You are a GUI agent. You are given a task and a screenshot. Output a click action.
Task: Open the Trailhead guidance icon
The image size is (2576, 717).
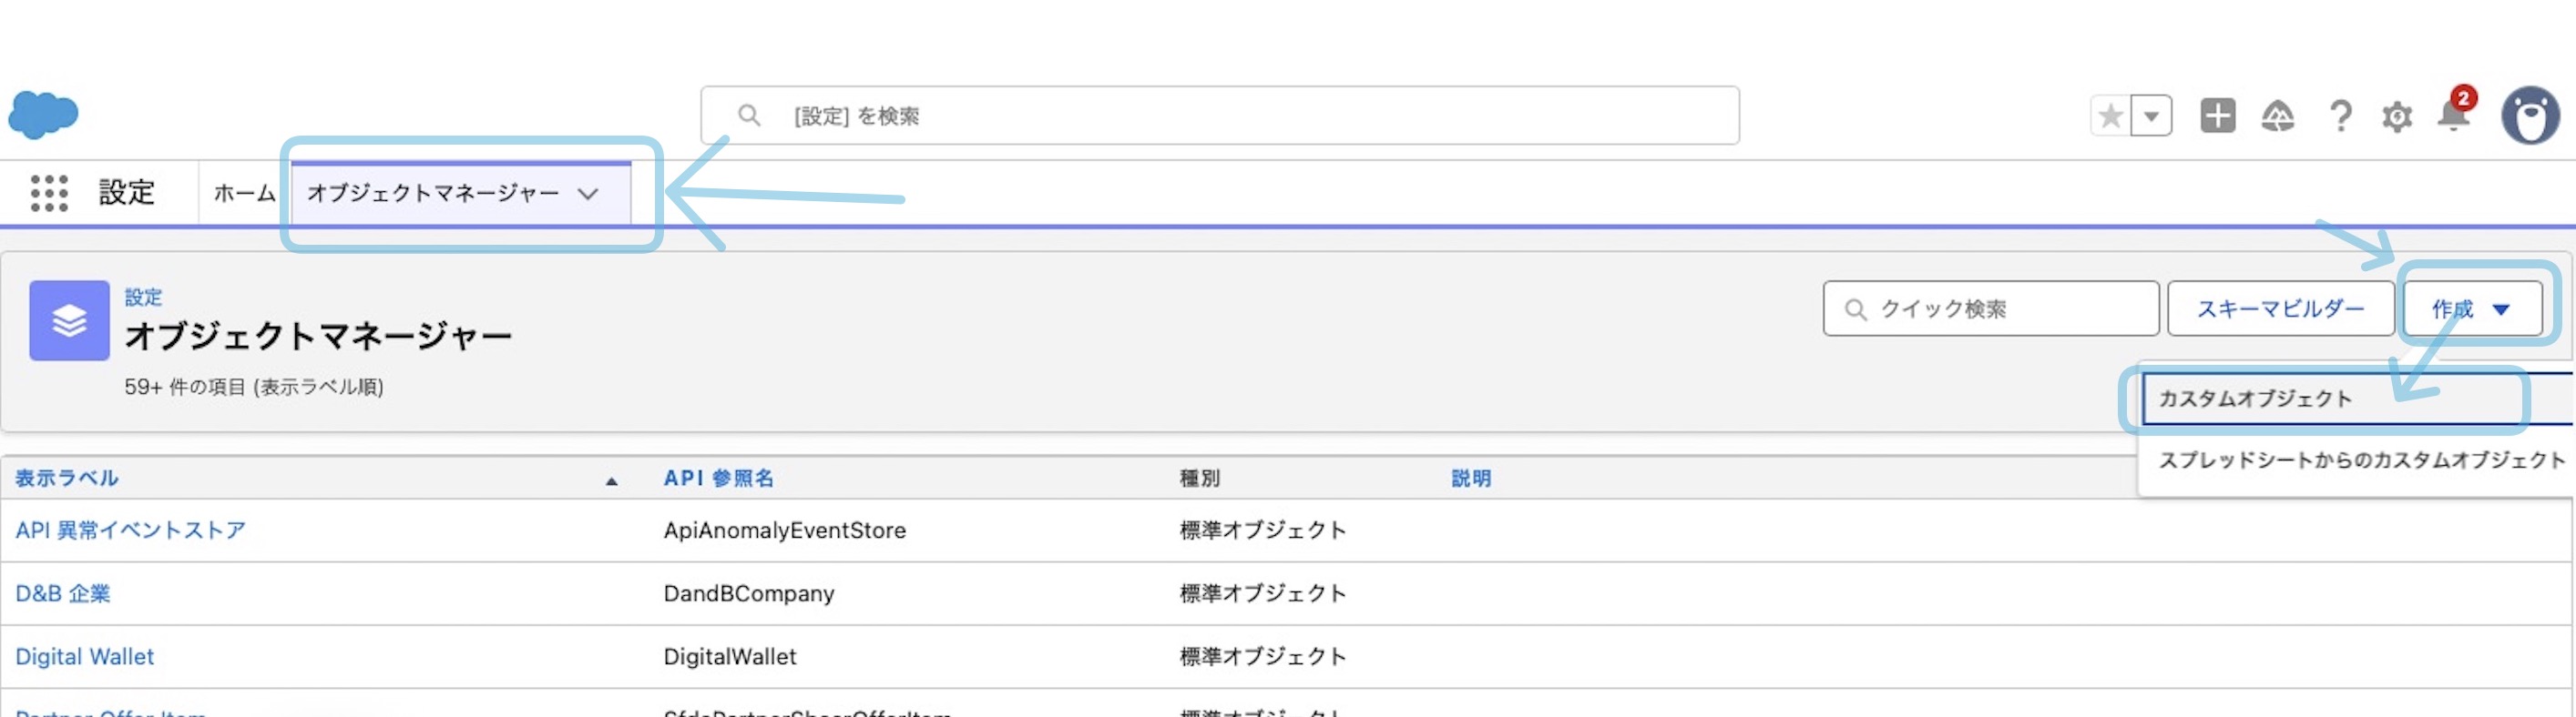[x=2277, y=116]
